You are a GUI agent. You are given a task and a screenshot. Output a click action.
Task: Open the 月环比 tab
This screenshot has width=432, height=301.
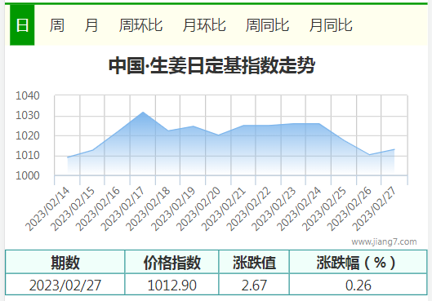click(204, 25)
